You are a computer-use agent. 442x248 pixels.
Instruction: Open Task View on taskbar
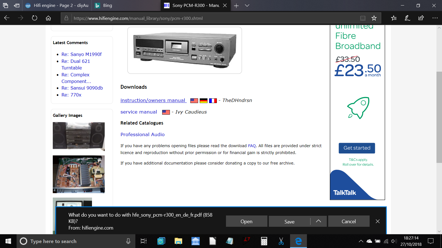coord(144,241)
